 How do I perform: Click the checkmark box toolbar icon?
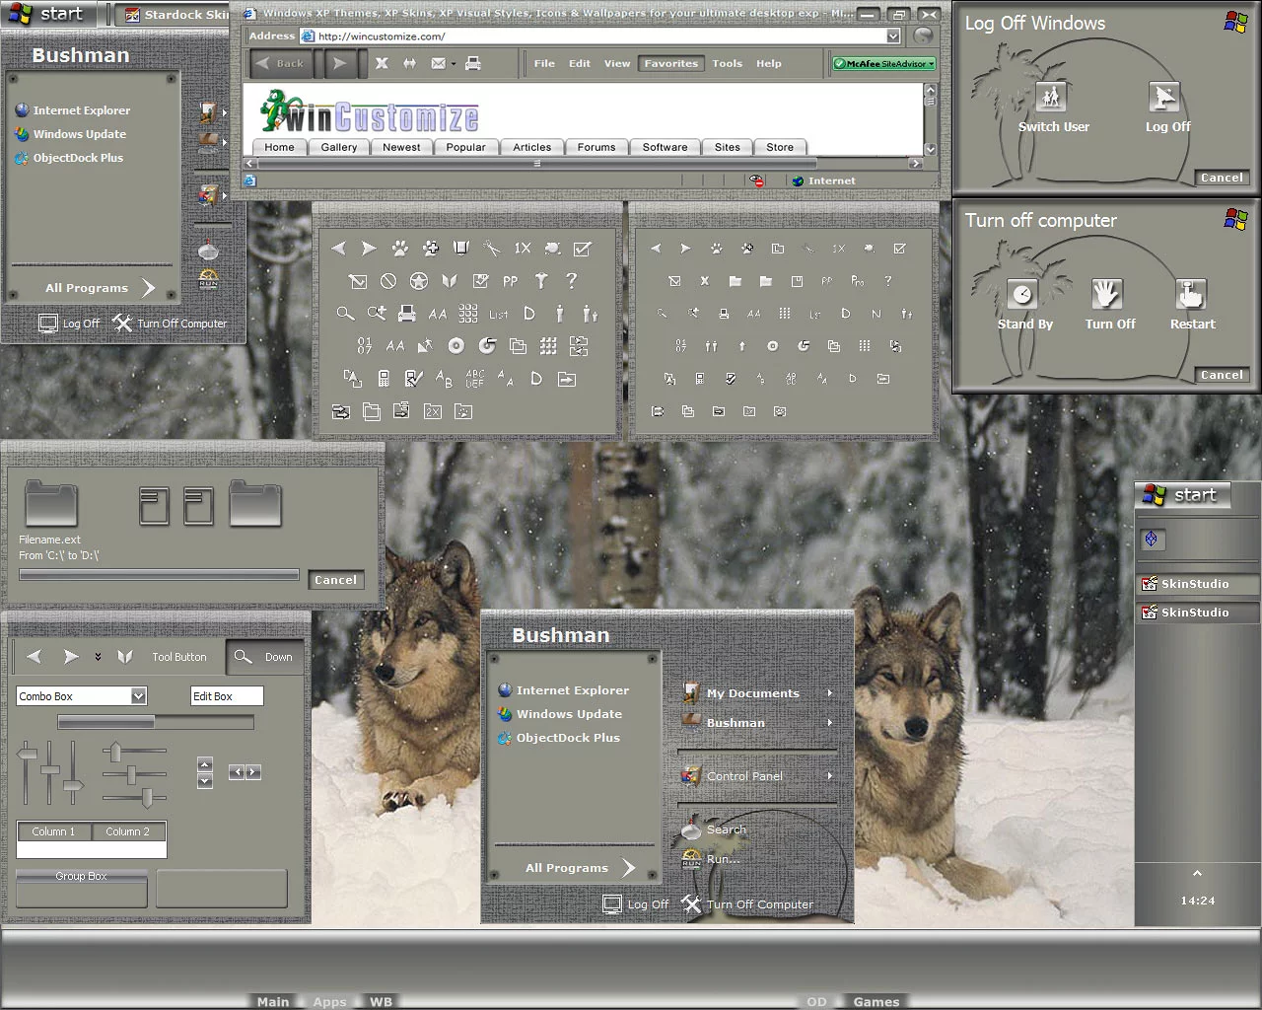pyautogui.click(x=583, y=249)
